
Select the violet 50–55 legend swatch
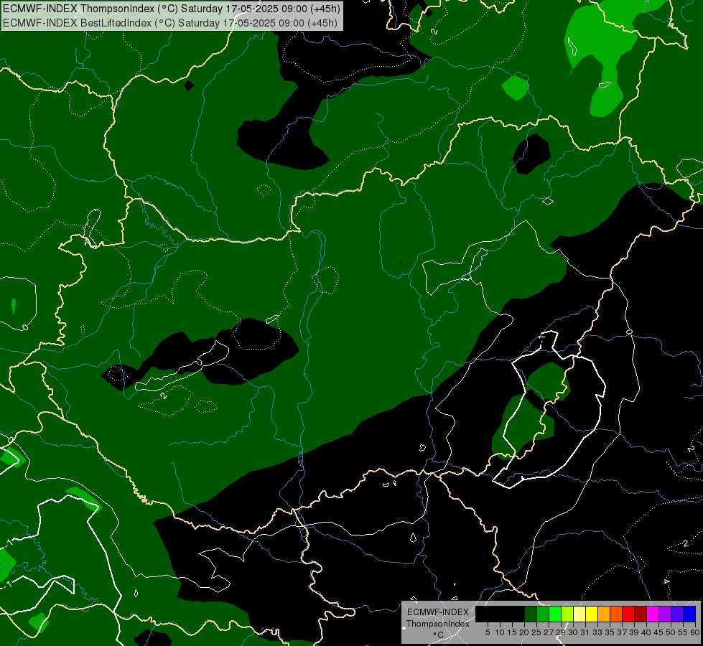(x=677, y=614)
